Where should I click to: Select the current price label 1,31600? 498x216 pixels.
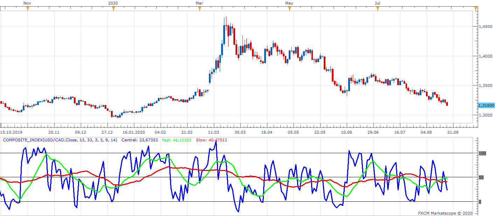point(486,105)
